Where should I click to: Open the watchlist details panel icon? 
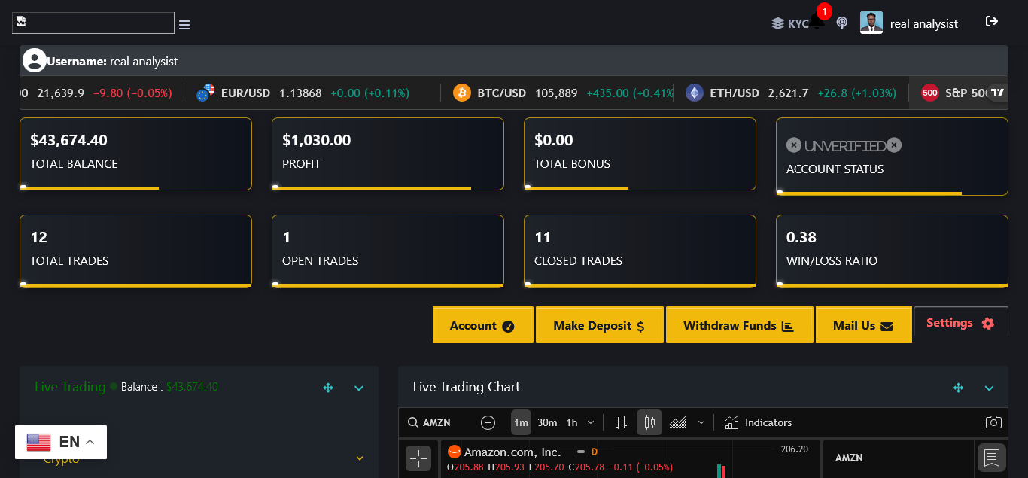(x=992, y=457)
